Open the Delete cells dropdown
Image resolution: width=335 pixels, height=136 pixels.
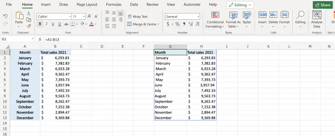point(273,19)
